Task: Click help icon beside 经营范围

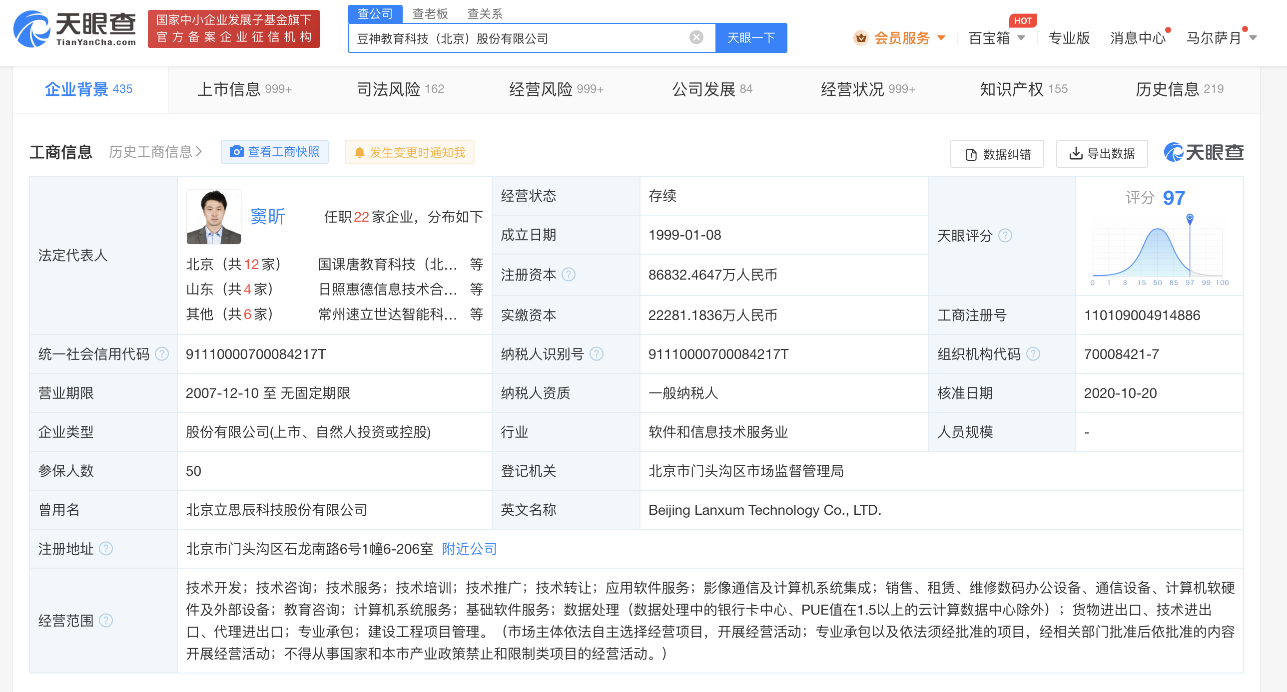Action: click(x=106, y=621)
